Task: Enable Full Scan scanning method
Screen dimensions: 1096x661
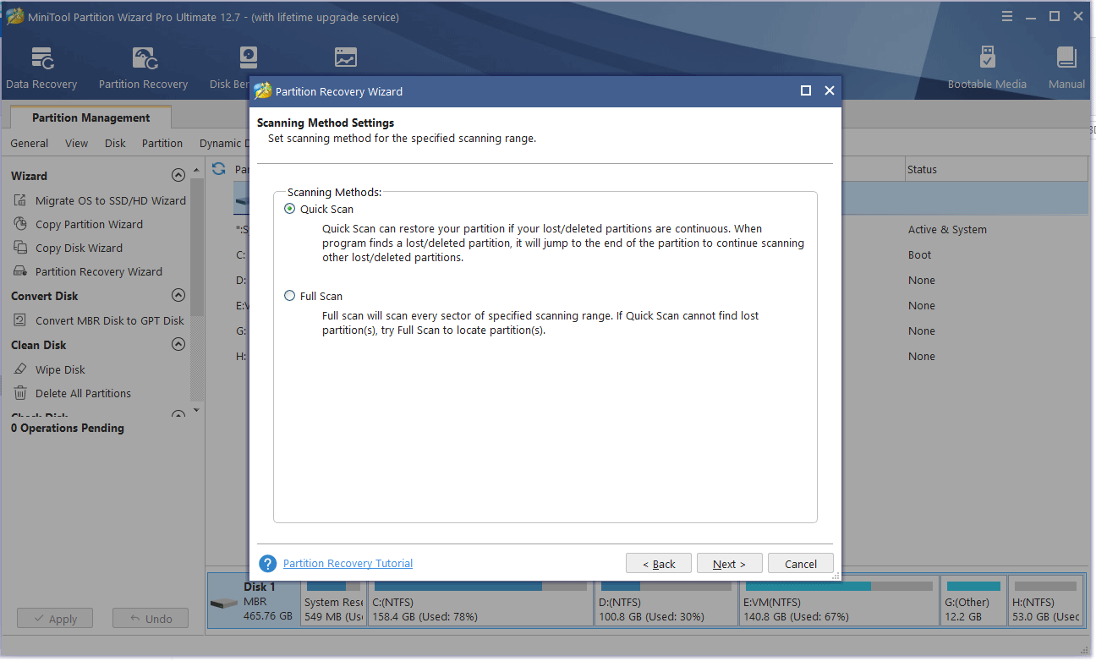Action: click(x=290, y=296)
